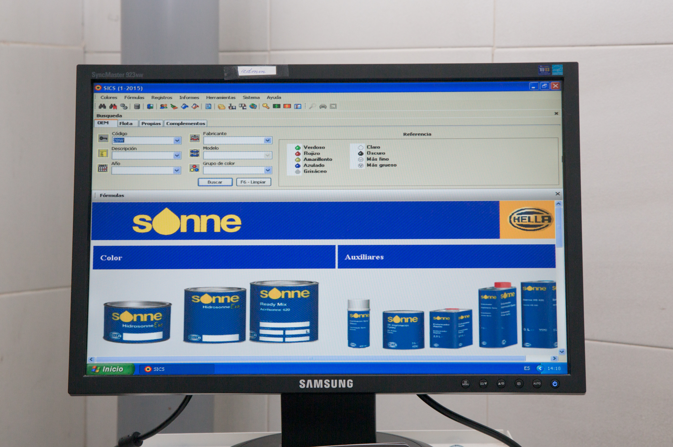Image resolution: width=673 pixels, height=447 pixels.
Task: Click the first floppy-disk transfer icon
Action: pyautogui.click(x=232, y=106)
